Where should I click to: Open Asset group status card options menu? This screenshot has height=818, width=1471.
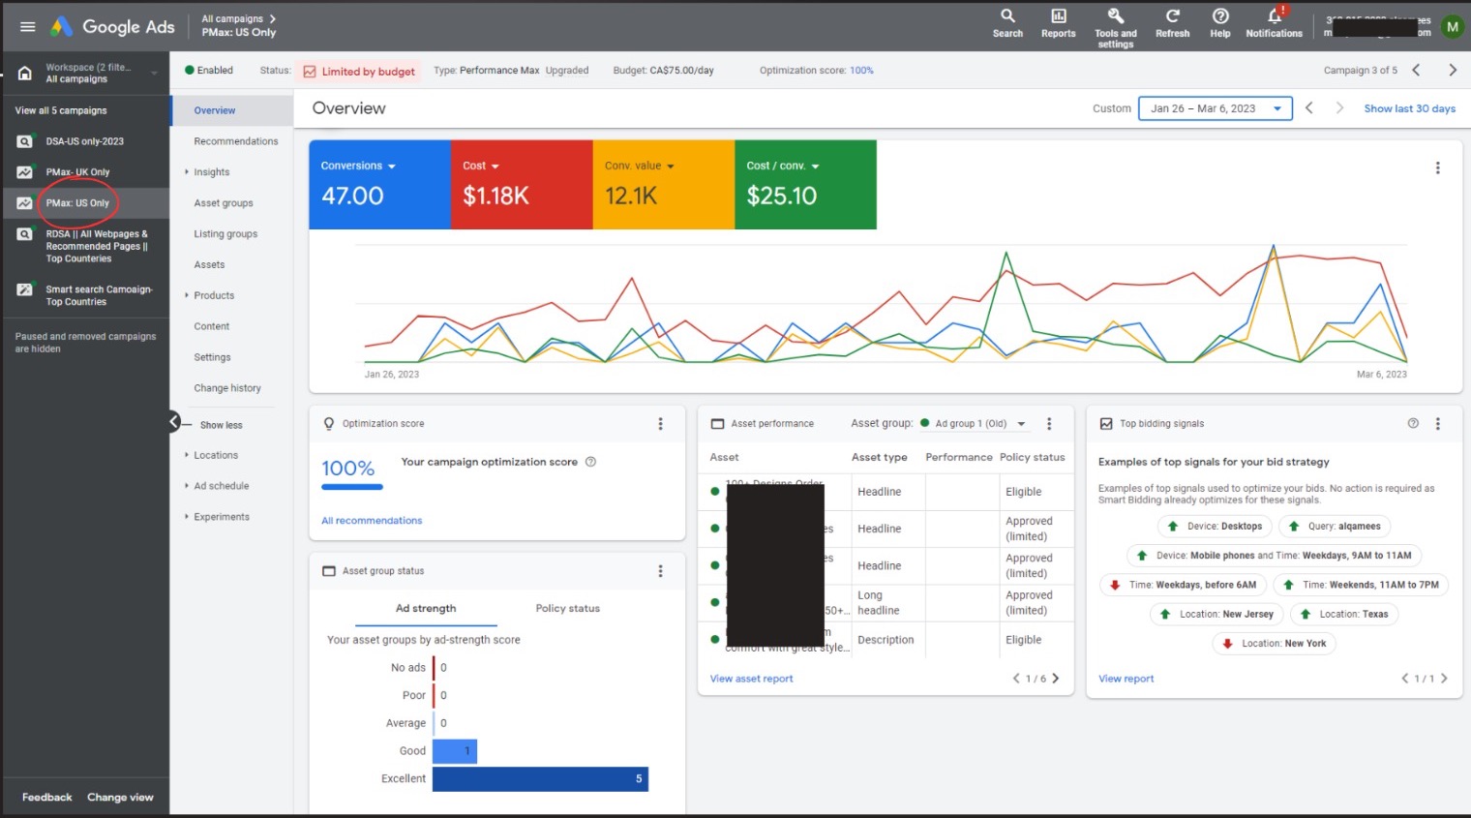click(661, 571)
